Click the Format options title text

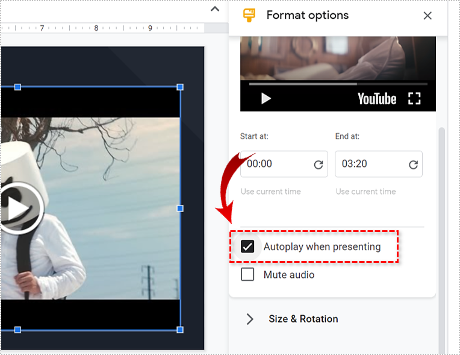click(x=308, y=15)
